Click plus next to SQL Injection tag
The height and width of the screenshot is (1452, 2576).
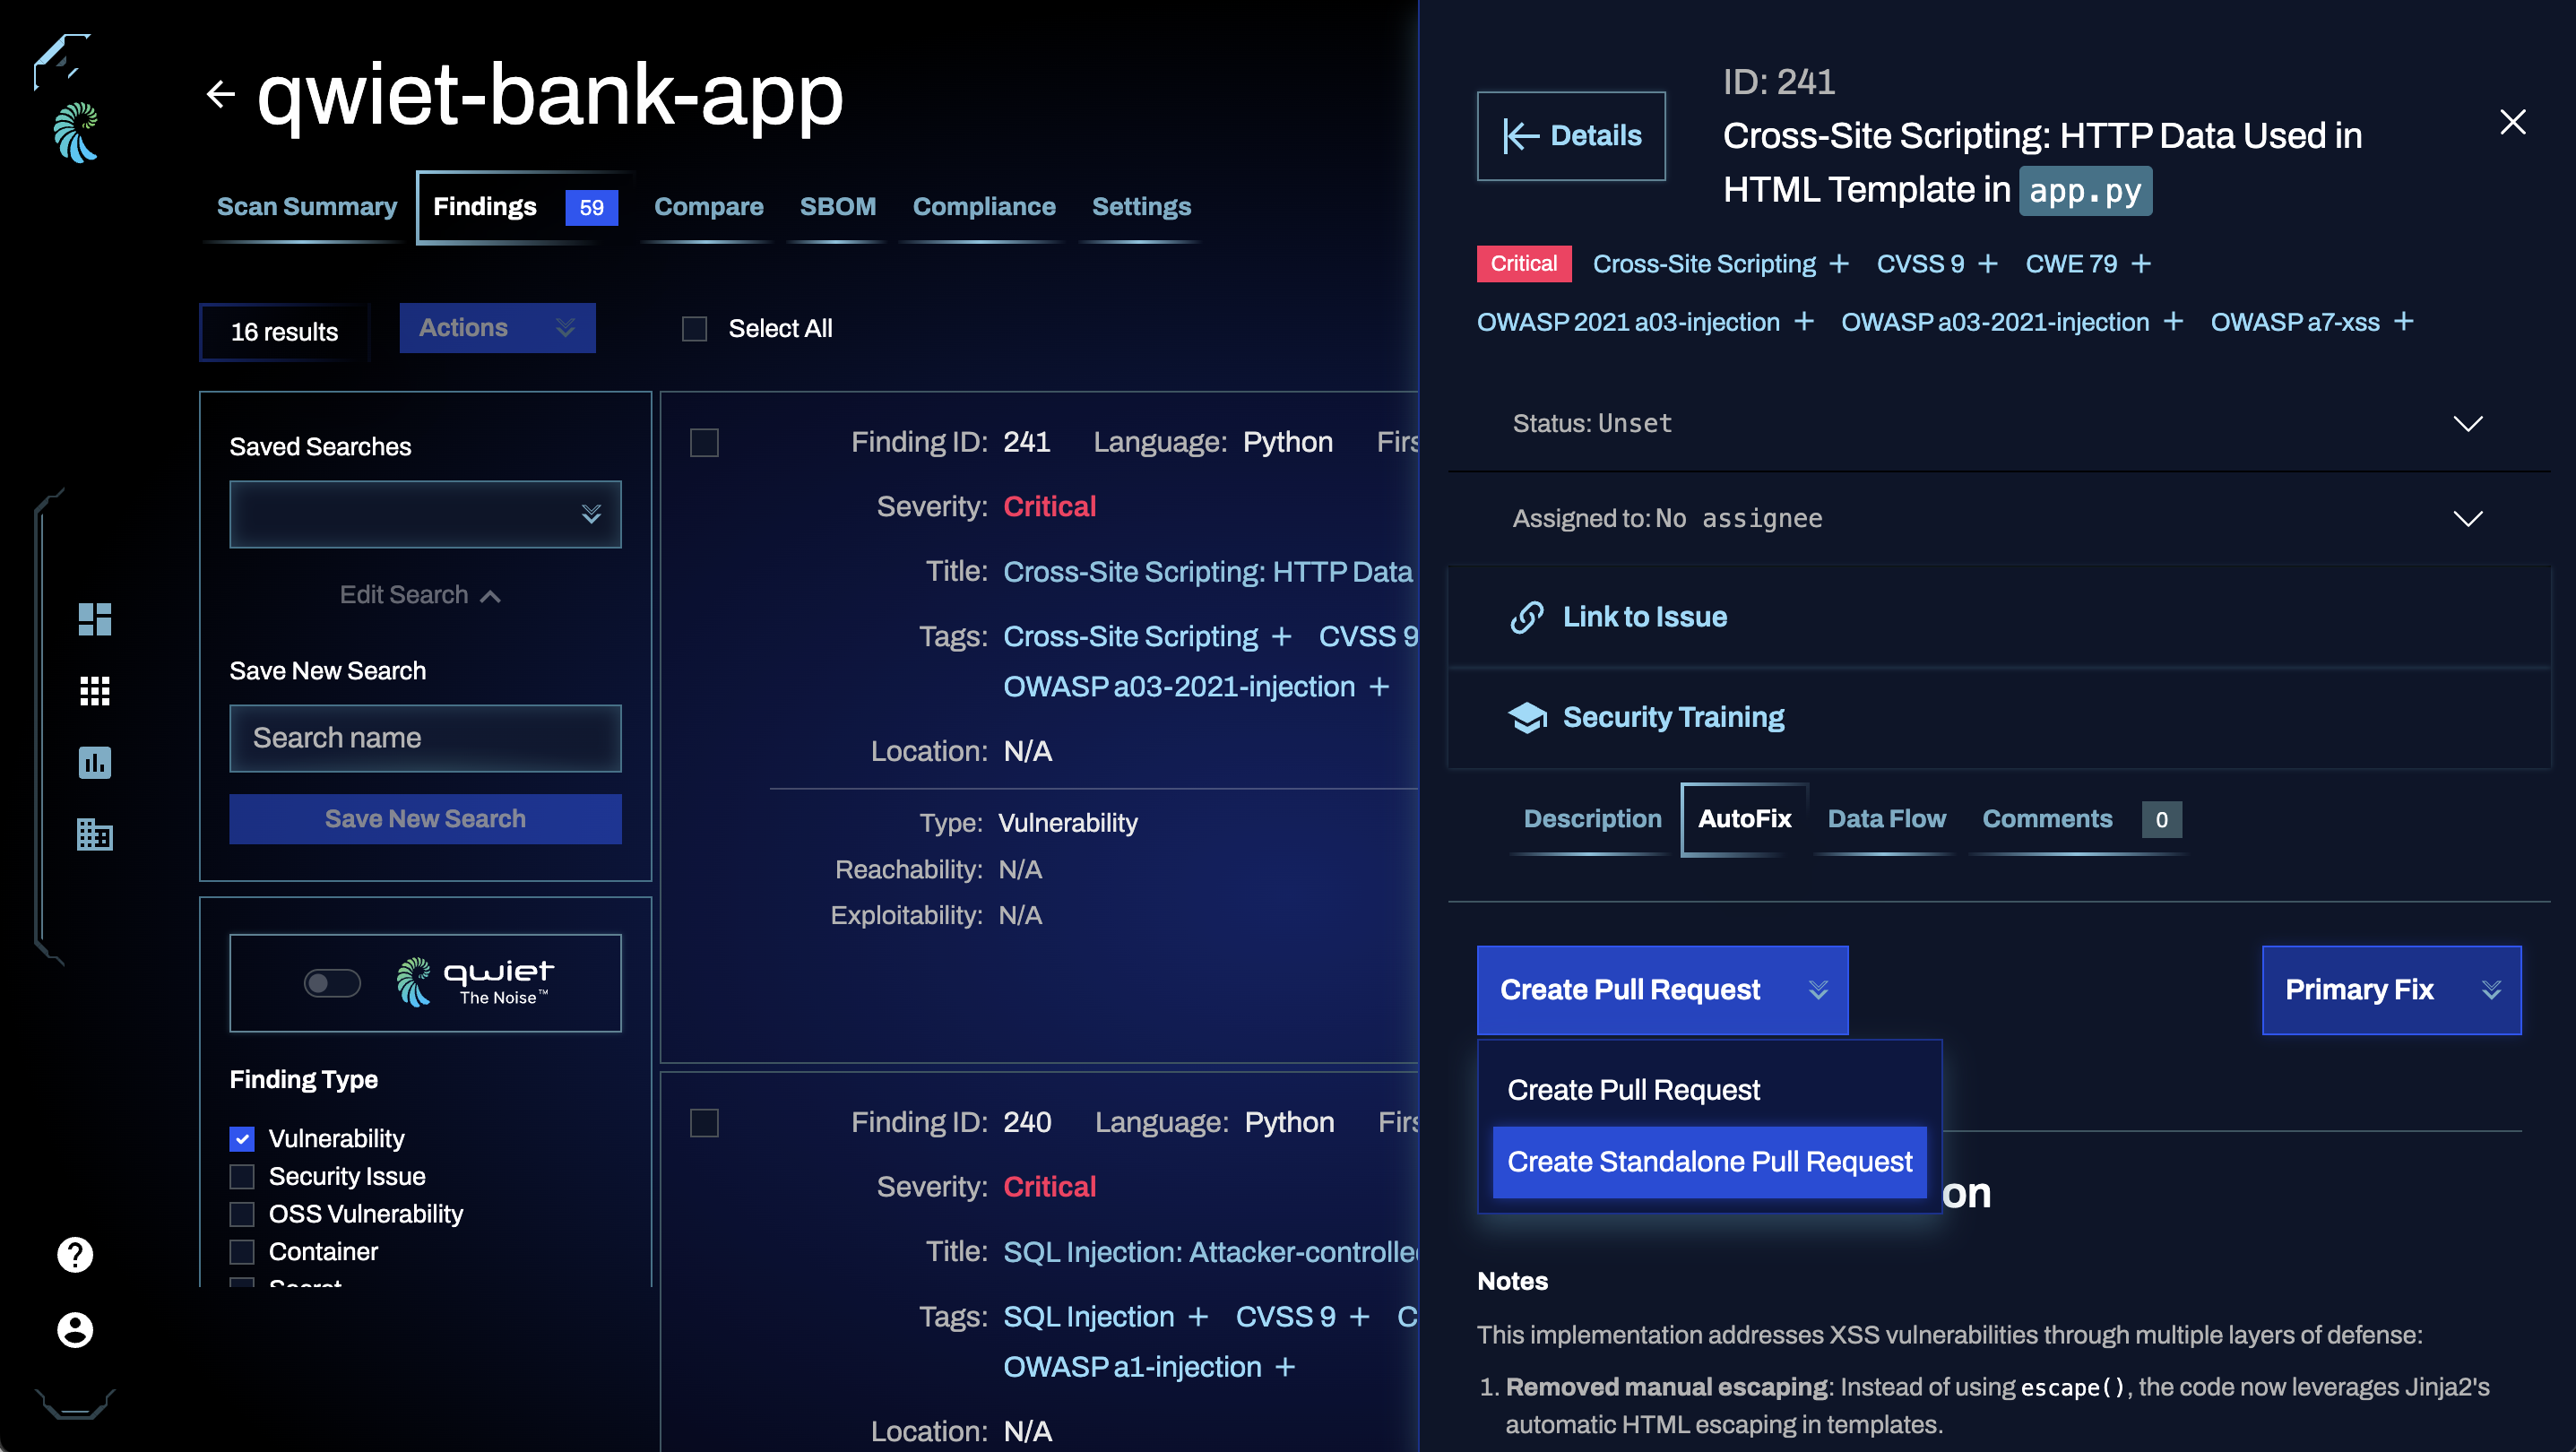[x=1198, y=1317]
